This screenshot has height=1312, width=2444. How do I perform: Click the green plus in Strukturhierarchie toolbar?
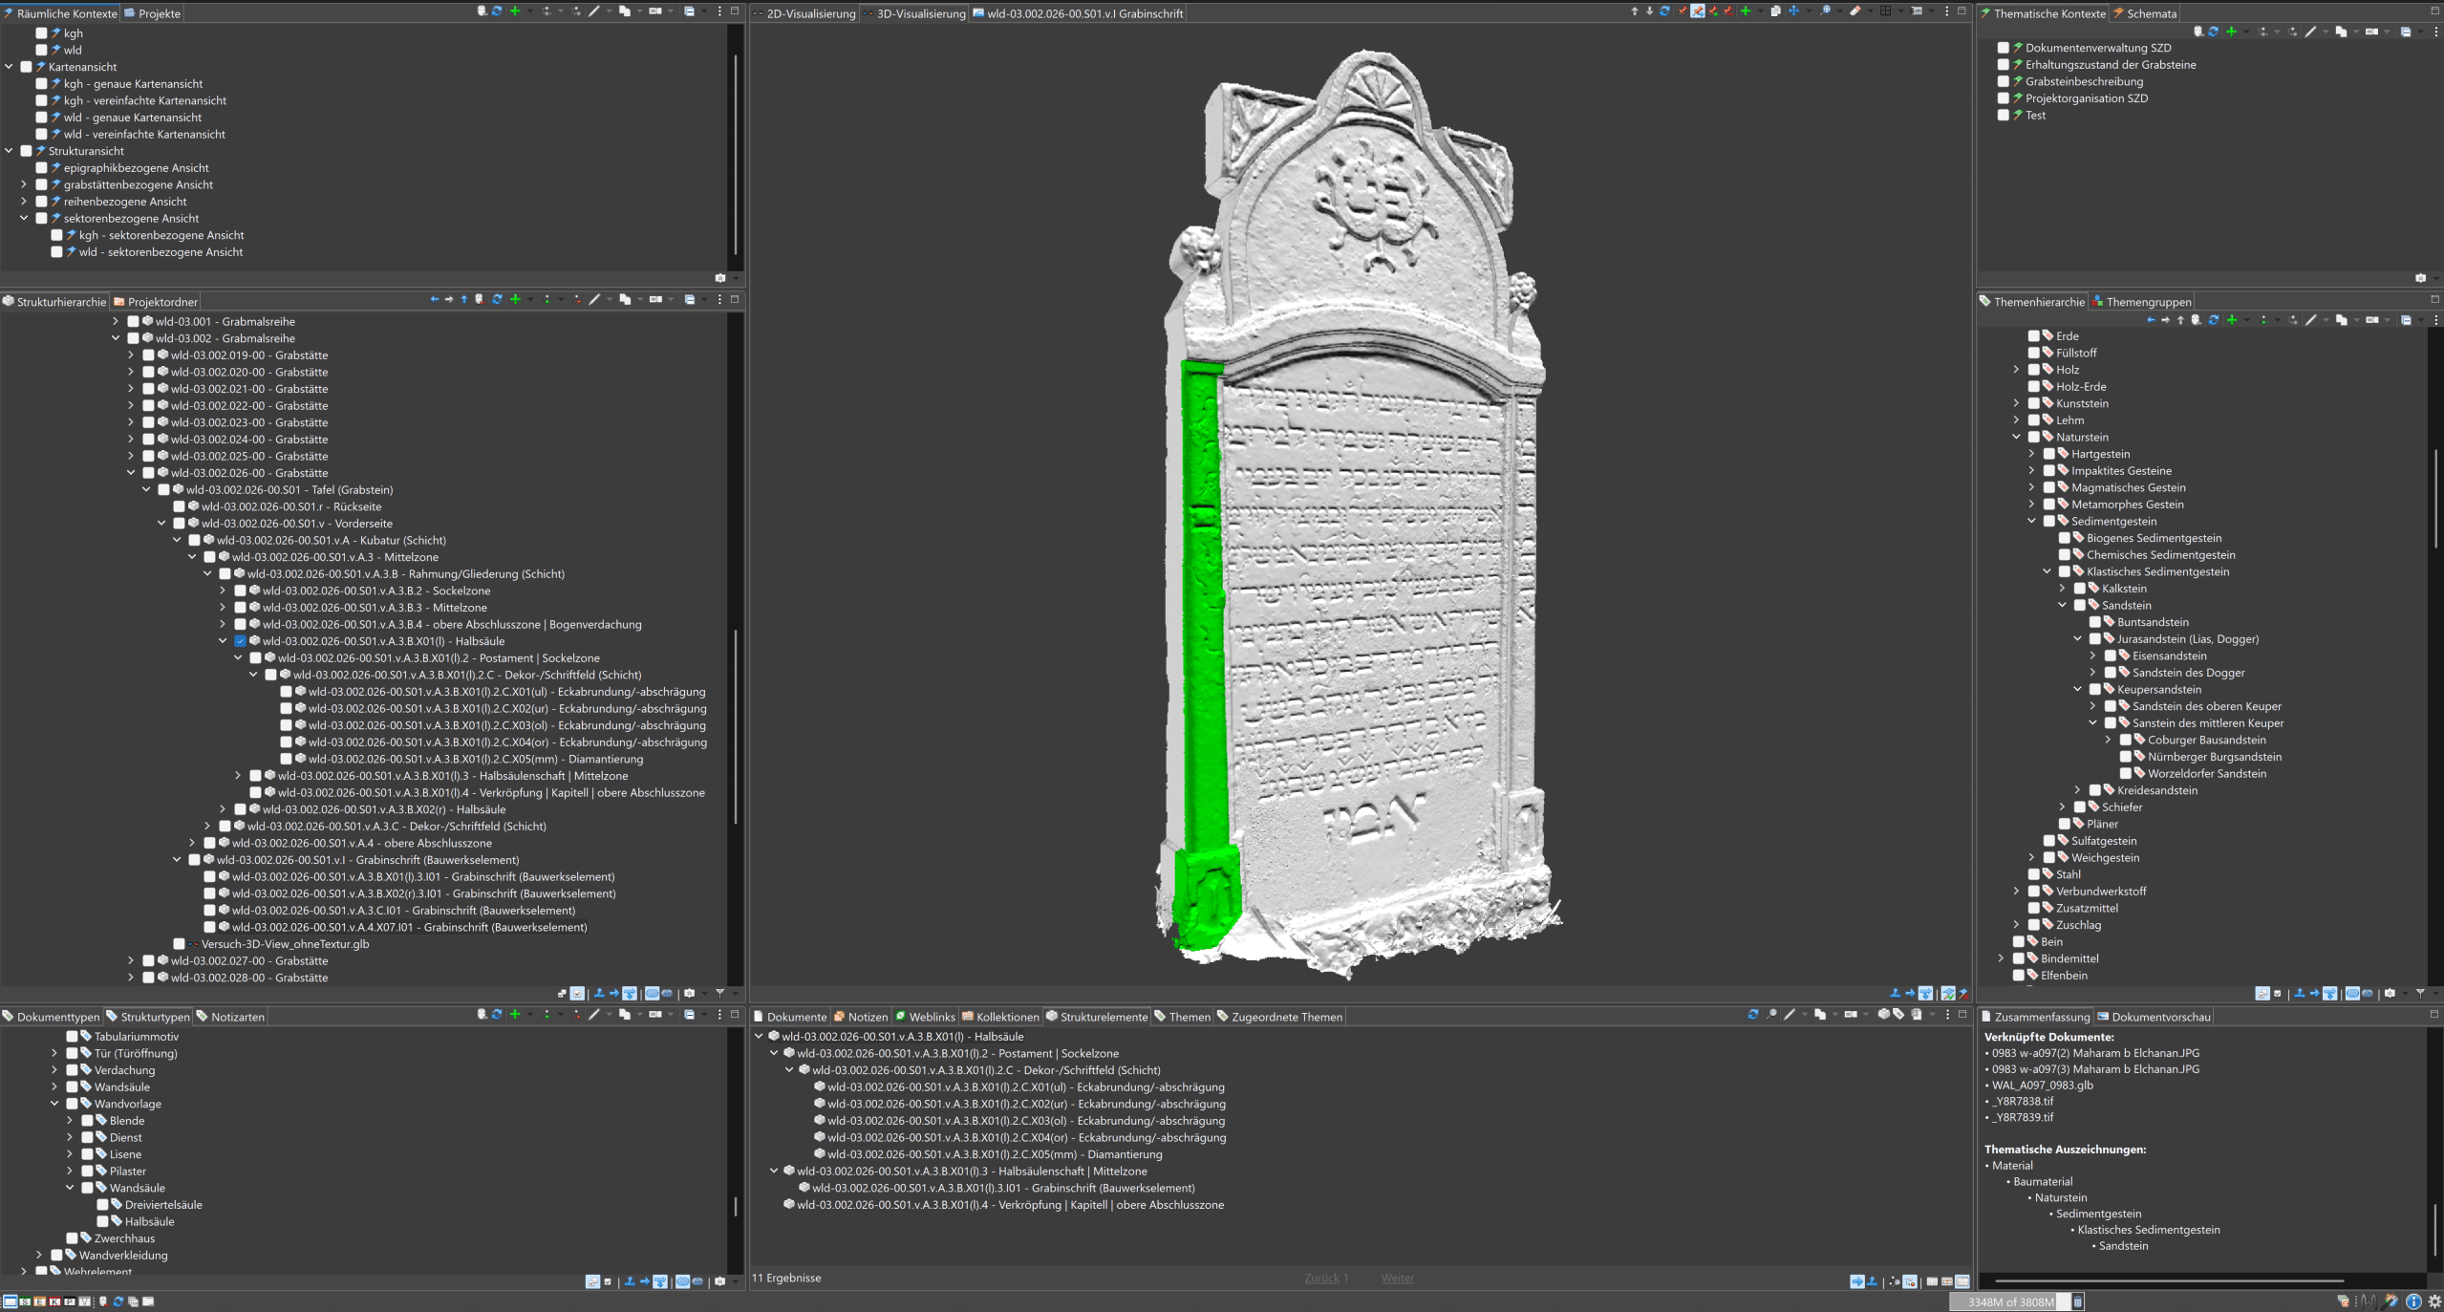(515, 300)
